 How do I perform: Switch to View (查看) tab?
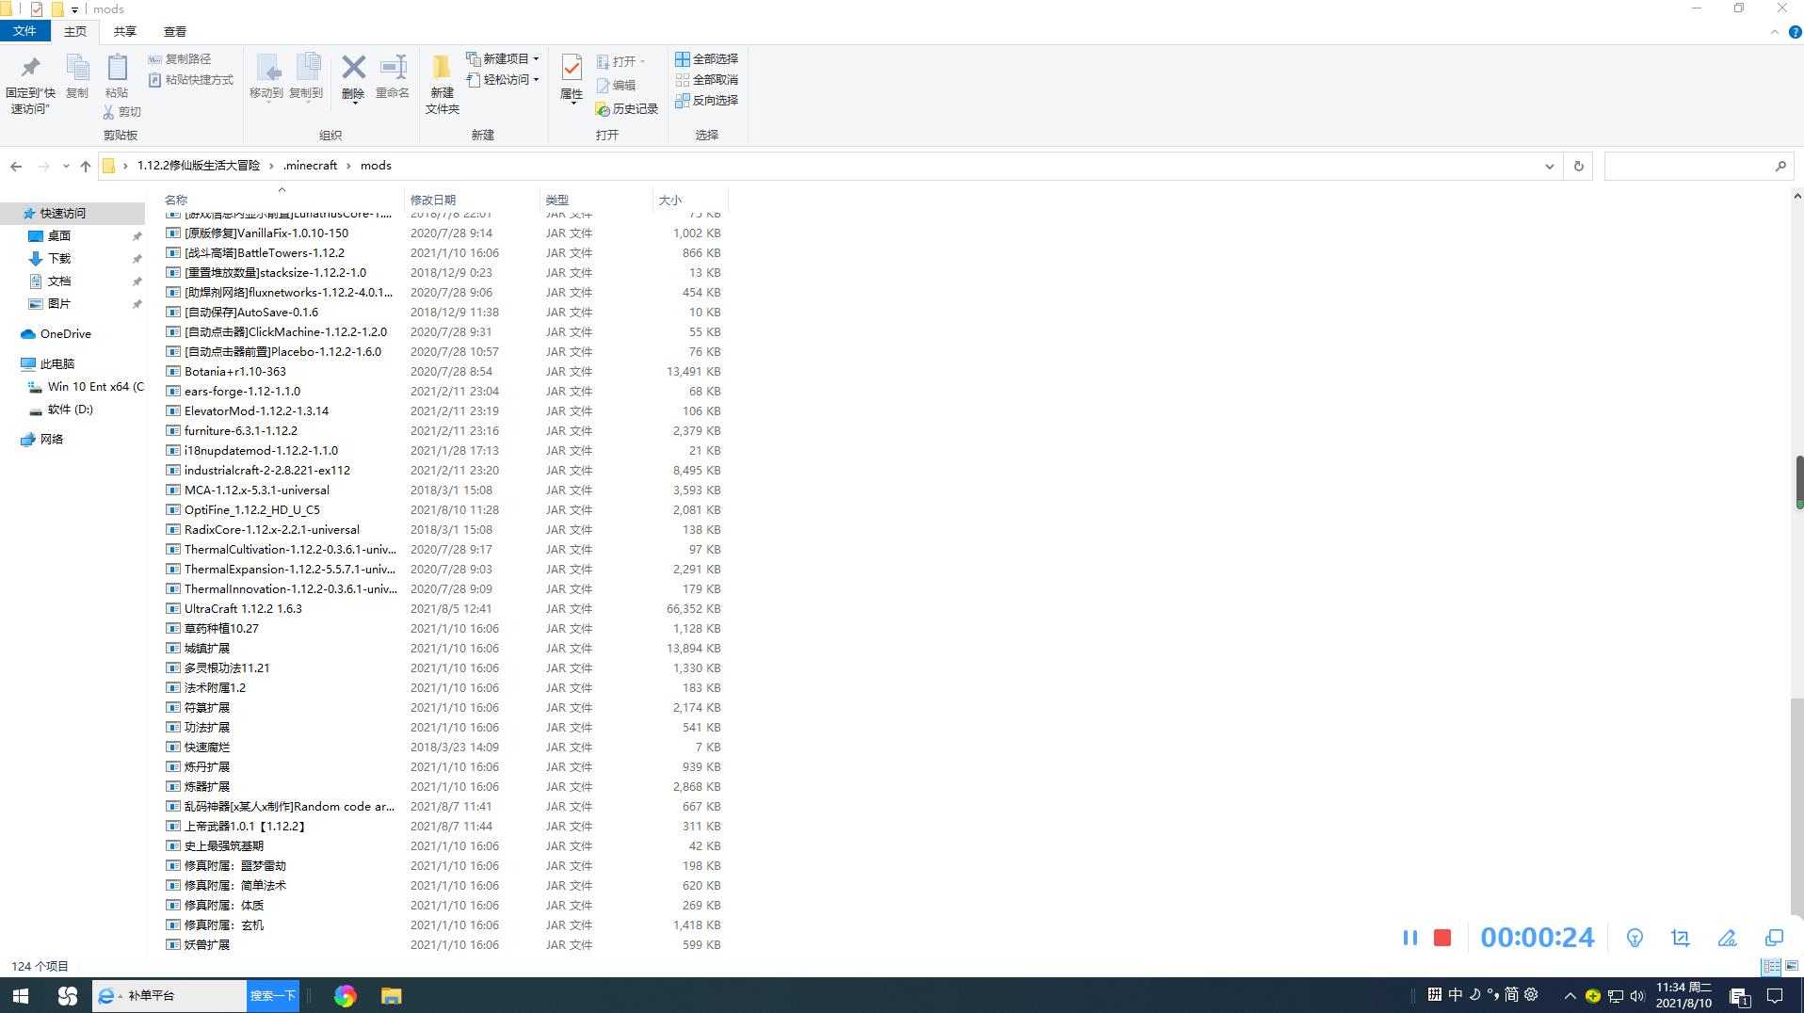pos(174,31)
